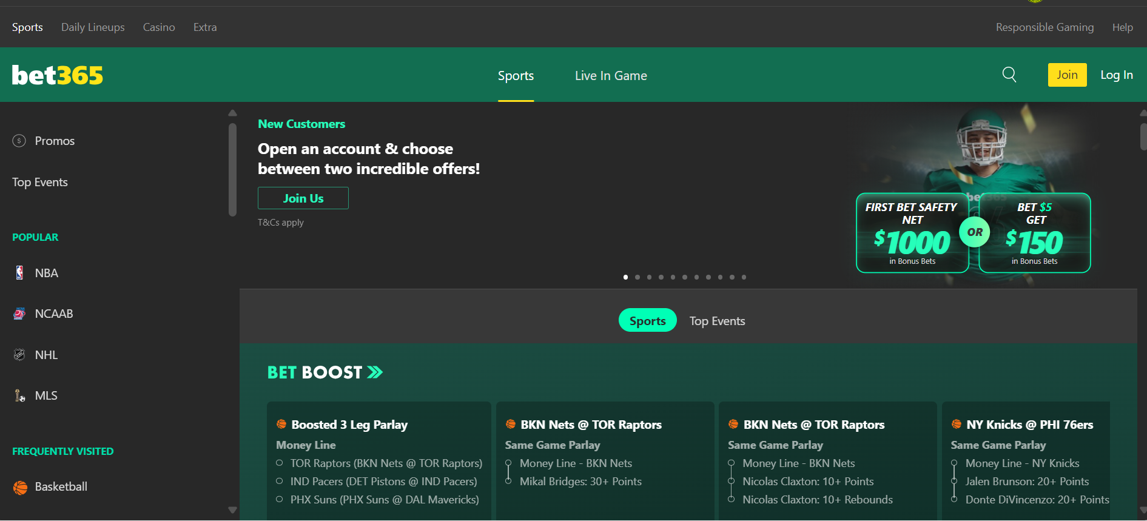Switch to Live In Game tab
1147x521 pixels.
[x=611, y=76]
